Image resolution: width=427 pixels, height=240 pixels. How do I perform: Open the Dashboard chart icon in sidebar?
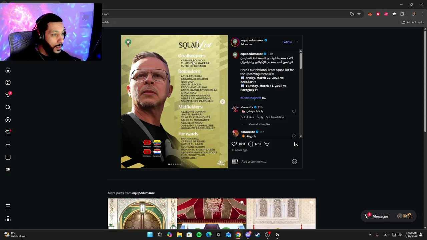[8, 157]
